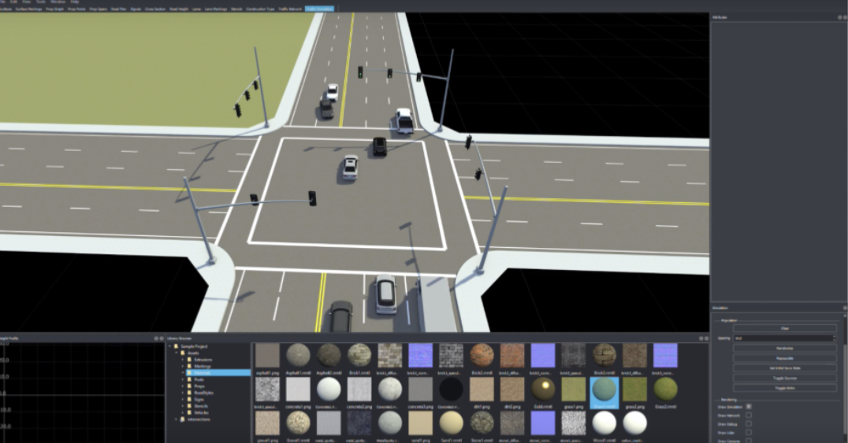Open the Traffic Simulation tool tab
This screenshot has height=443, width=848.
[319, 9]
